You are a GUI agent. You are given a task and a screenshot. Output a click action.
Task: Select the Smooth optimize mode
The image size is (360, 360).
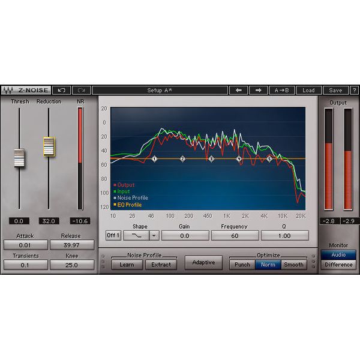coord(294,265)
